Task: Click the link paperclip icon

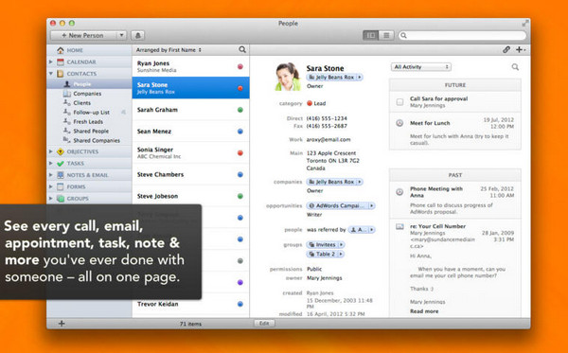Action: click(x=506, y=49)
